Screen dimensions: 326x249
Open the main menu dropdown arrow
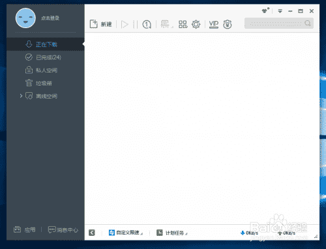280,11
